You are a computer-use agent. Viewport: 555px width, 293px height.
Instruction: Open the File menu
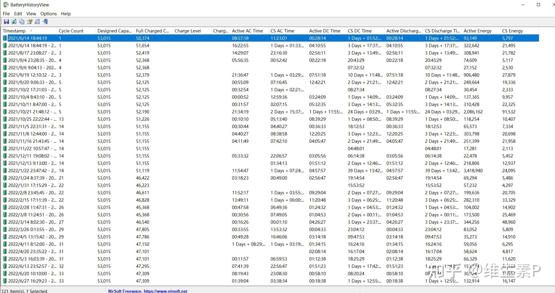point(6,14)
